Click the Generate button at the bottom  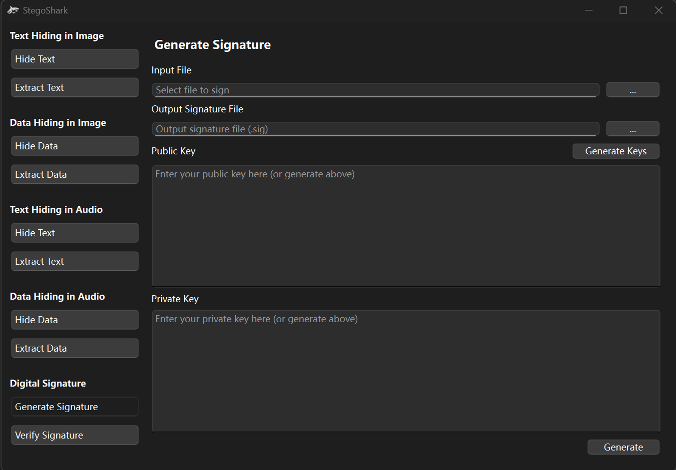(x=623, y=447)
